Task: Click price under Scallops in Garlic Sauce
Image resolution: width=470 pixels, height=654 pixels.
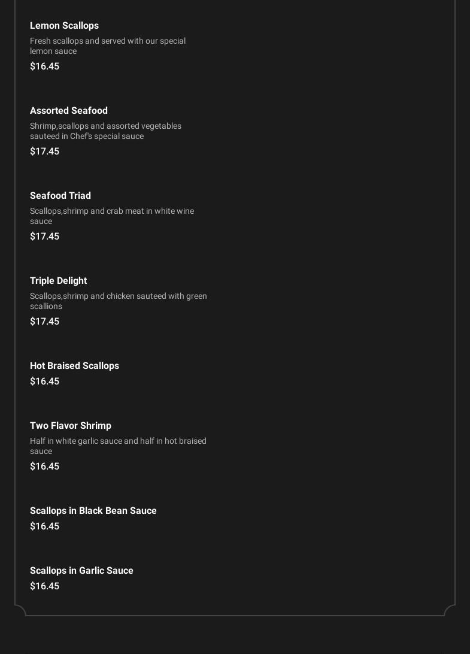Action: [x=44, y=586]
